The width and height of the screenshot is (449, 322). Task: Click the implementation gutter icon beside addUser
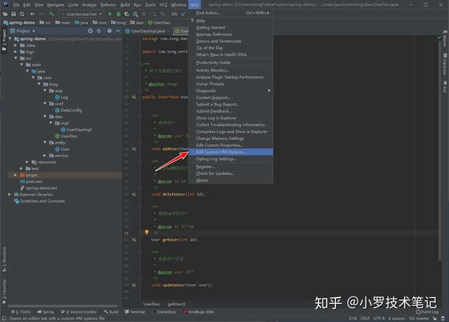[133, 149]
